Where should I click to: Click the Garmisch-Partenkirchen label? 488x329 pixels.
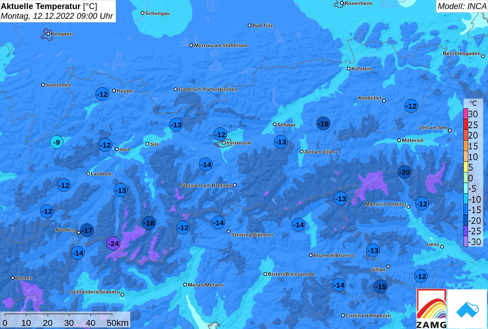[x=208, y=89]
